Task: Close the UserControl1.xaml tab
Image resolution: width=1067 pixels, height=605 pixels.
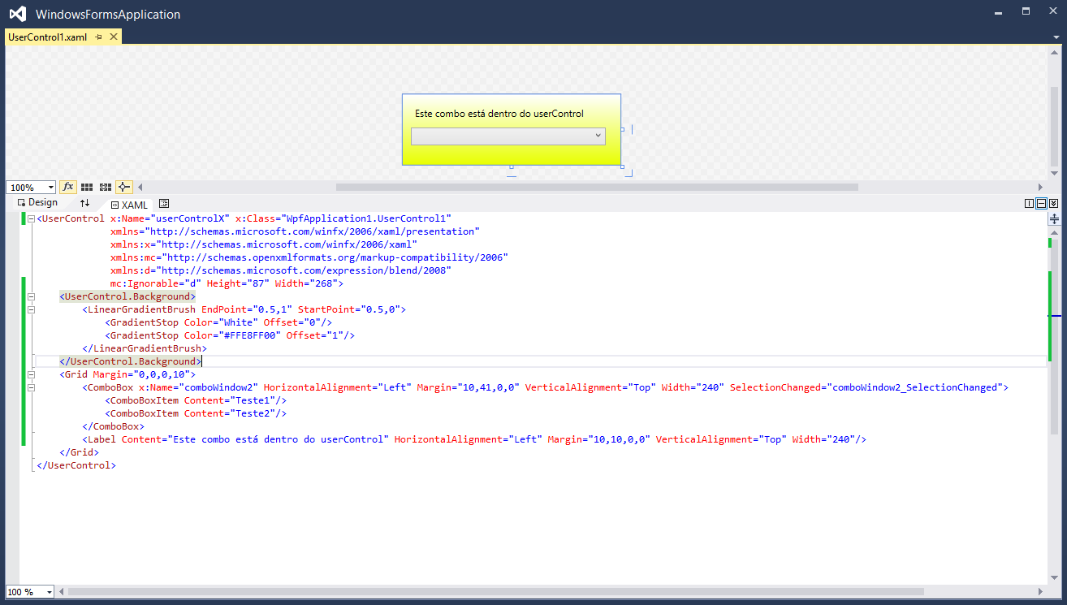Action: click(x=114, y=37)
